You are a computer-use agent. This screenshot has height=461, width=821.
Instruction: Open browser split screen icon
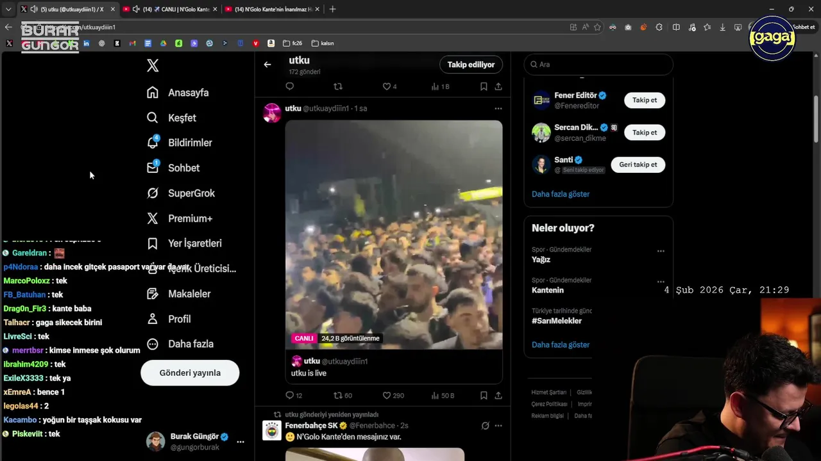pyautogui.click(x=676, y=27)
